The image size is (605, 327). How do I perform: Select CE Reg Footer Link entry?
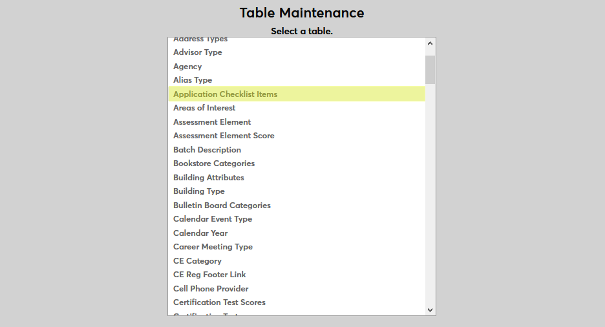(209, 275)
